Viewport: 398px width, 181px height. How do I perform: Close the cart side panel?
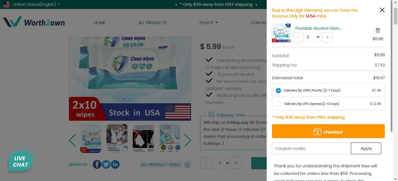tap(382, 10)
